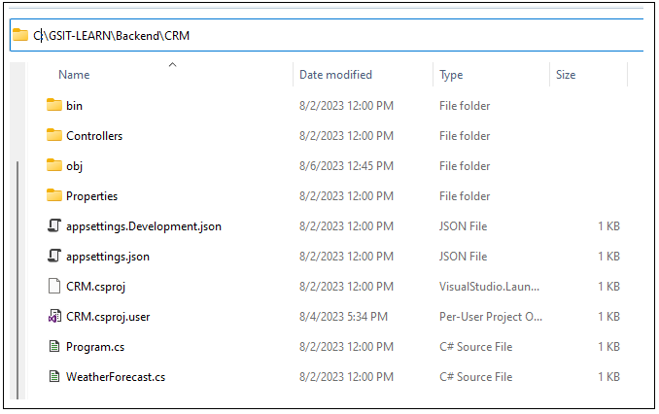Select the Program.cs file name
This screenshot has height=414, width=659.
95,347
